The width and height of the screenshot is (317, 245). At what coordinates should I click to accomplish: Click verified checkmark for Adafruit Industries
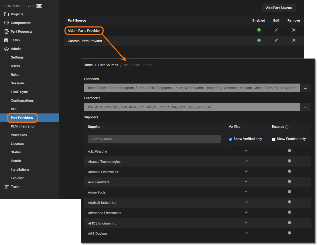(x=246, y=202)
